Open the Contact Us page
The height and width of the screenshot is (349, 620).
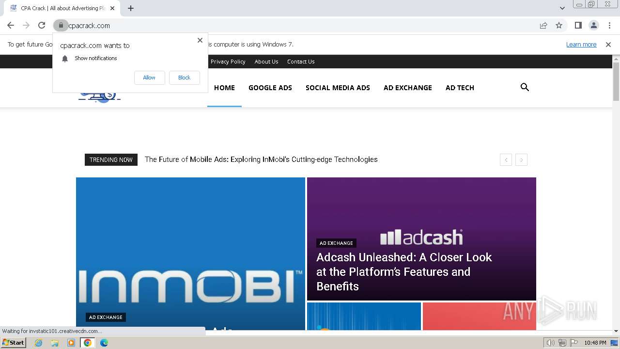pos(301,62)
